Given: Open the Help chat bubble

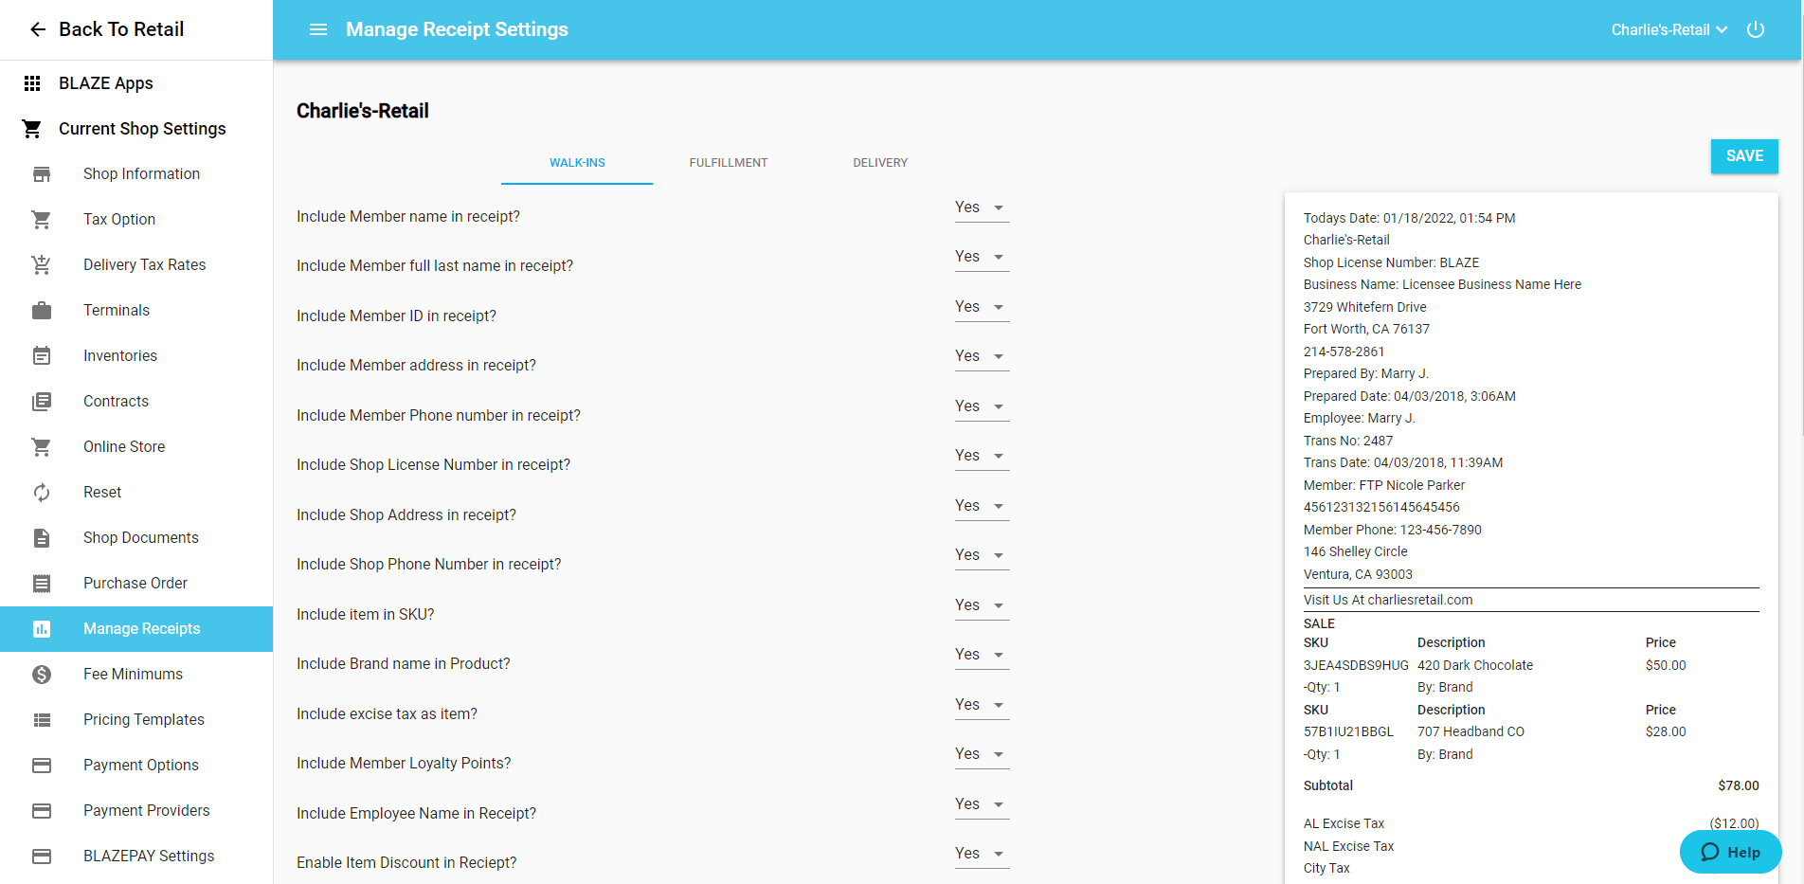Looking at the screenshot, I should pyautogui.click(x=1730, y=852).
